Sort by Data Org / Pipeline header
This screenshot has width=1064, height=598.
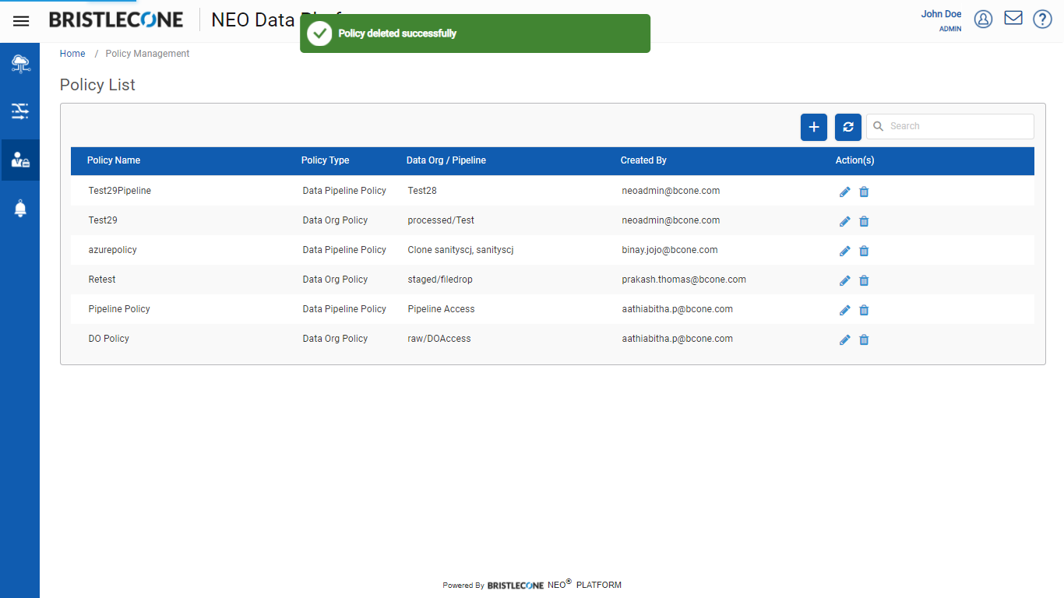click(x=446, y=160)
